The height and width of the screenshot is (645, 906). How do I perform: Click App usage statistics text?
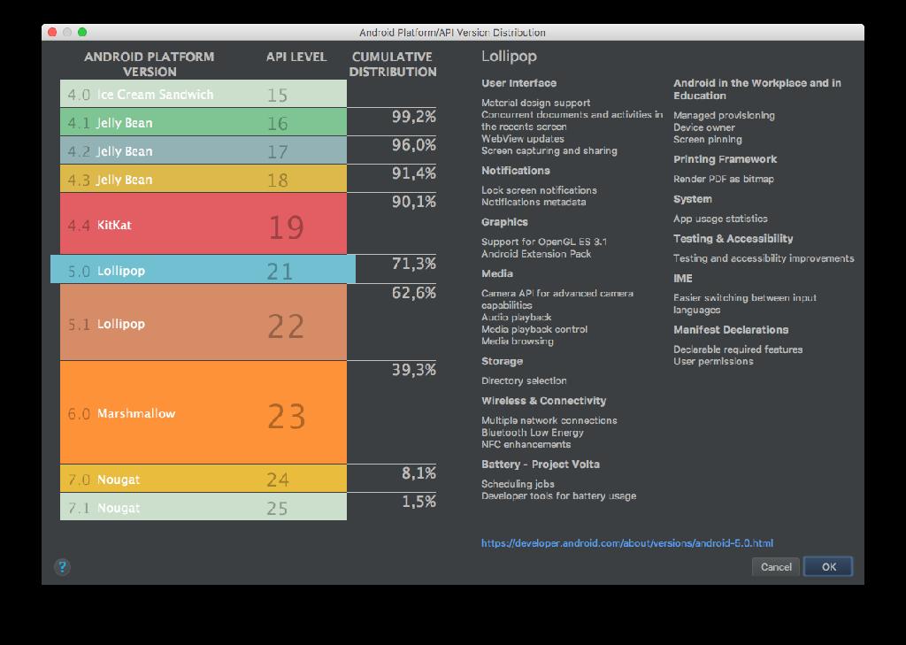point(720,219)
